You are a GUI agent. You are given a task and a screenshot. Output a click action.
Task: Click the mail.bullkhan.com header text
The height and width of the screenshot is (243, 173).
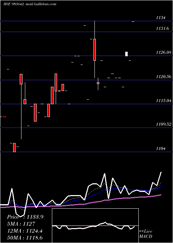[x=41, y=4]
